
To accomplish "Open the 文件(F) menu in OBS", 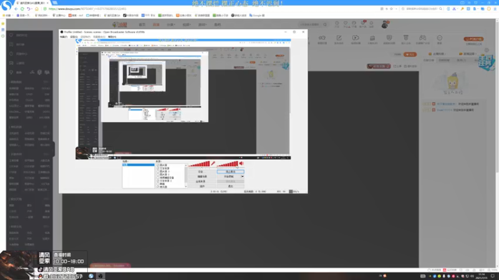I will click(64, 37).
